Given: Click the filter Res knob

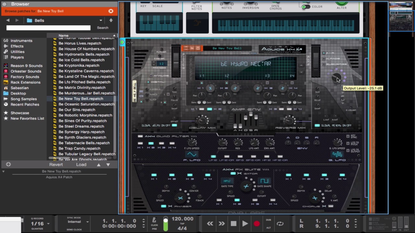Looking at the screenshot, I should point(238,142).
